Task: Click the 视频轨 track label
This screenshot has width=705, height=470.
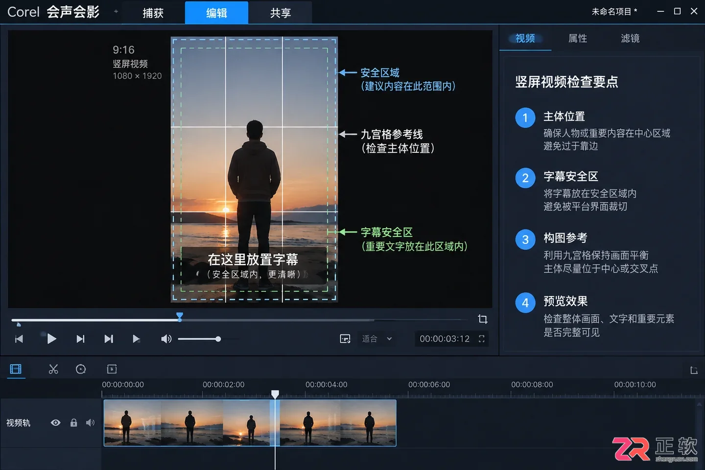Action: (19, 423)
